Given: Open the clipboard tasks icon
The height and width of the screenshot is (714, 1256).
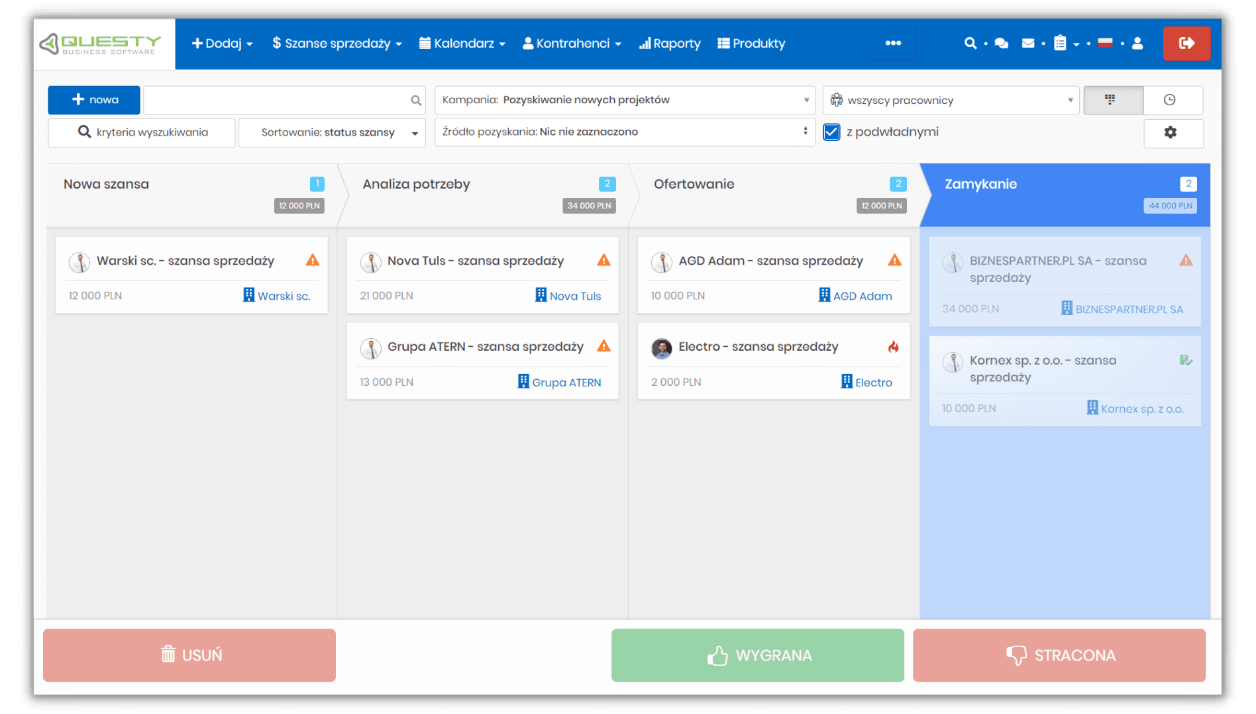Looking at the screenshot, I should 1060,43.
